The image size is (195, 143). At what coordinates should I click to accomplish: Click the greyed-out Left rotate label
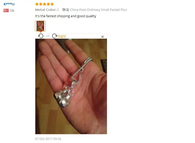[47, 36]
